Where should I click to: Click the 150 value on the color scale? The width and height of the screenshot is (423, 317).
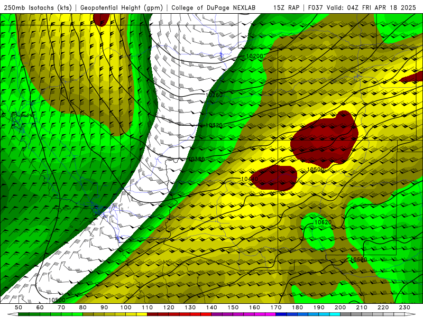[233, 307]
